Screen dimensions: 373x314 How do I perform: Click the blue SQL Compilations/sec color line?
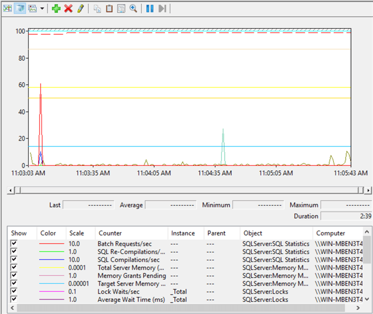[52, 260]
